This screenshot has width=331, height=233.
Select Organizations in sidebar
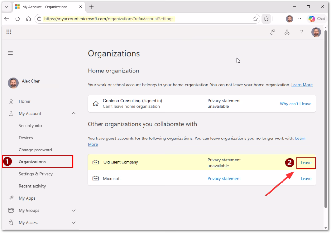pos(32,162)
